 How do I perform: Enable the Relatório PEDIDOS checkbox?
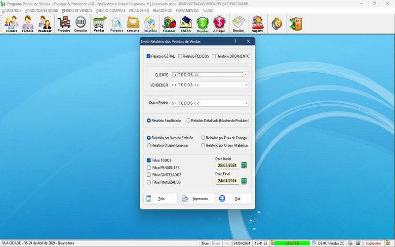180,56
